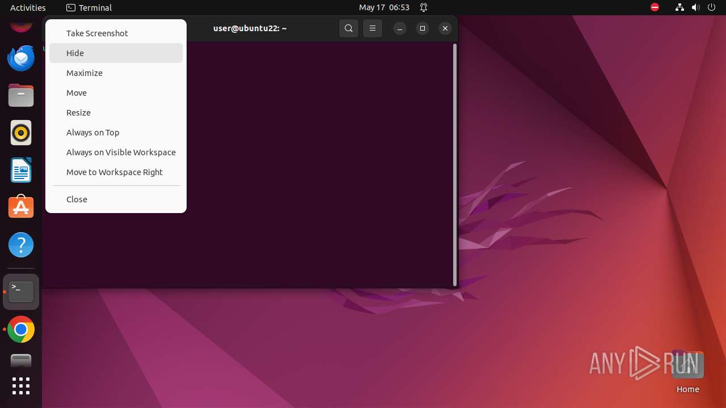The image size is (726, 408).
Task: Select Move to Workspace Right
Action: pyautogui.click(x=116, y=172)
